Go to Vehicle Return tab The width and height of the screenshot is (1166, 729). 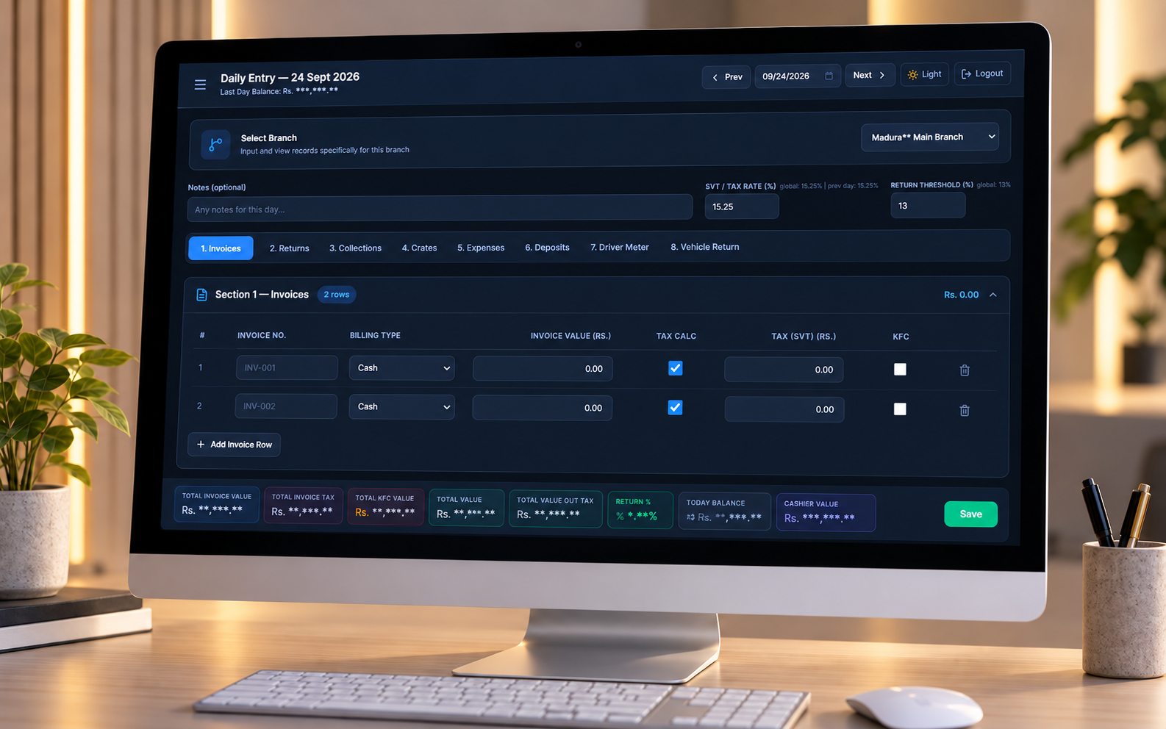704,247
